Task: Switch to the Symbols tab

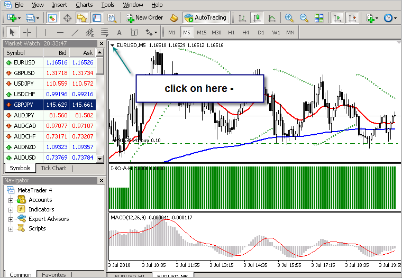Action: point(20,168)
